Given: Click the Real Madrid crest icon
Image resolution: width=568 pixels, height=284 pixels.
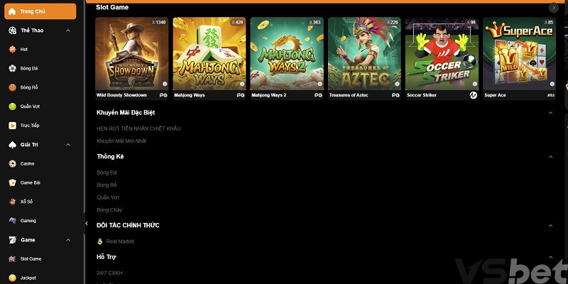Looking at the screenshot, I should [100, 241].
